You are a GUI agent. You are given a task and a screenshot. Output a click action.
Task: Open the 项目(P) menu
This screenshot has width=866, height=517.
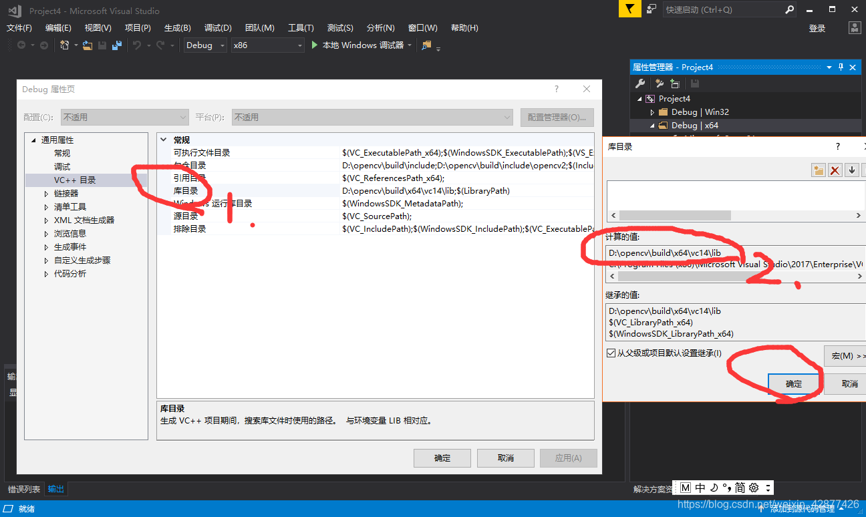tap(138, 28)
